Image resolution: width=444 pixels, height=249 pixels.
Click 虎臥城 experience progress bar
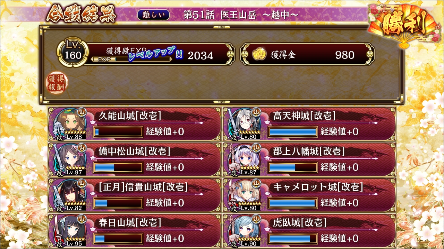point(293,238)
